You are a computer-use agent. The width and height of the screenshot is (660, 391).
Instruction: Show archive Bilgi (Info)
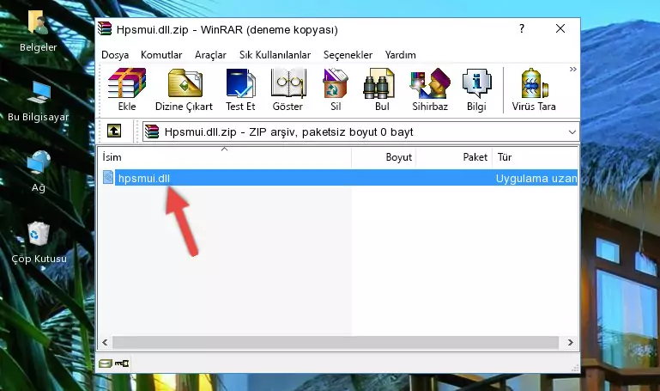[x=476, y=89]
